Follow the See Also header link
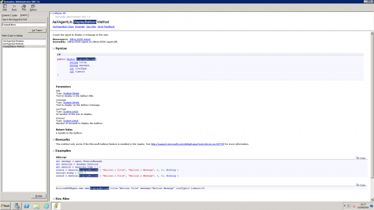This screenshot has height=210, width=374. (91, 27)
